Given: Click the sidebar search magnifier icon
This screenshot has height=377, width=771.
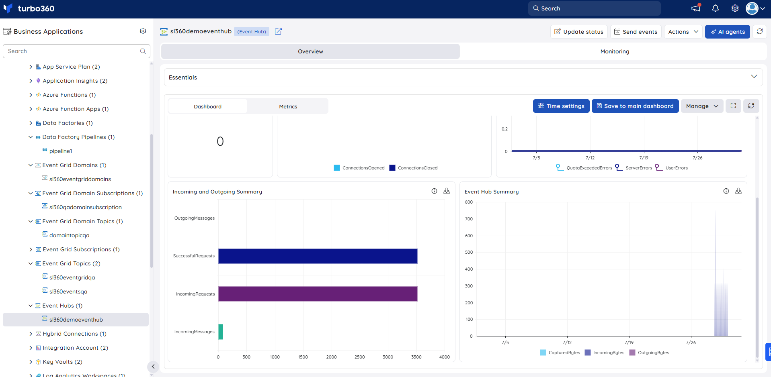Looking at the screenshot, I should 143,51.
